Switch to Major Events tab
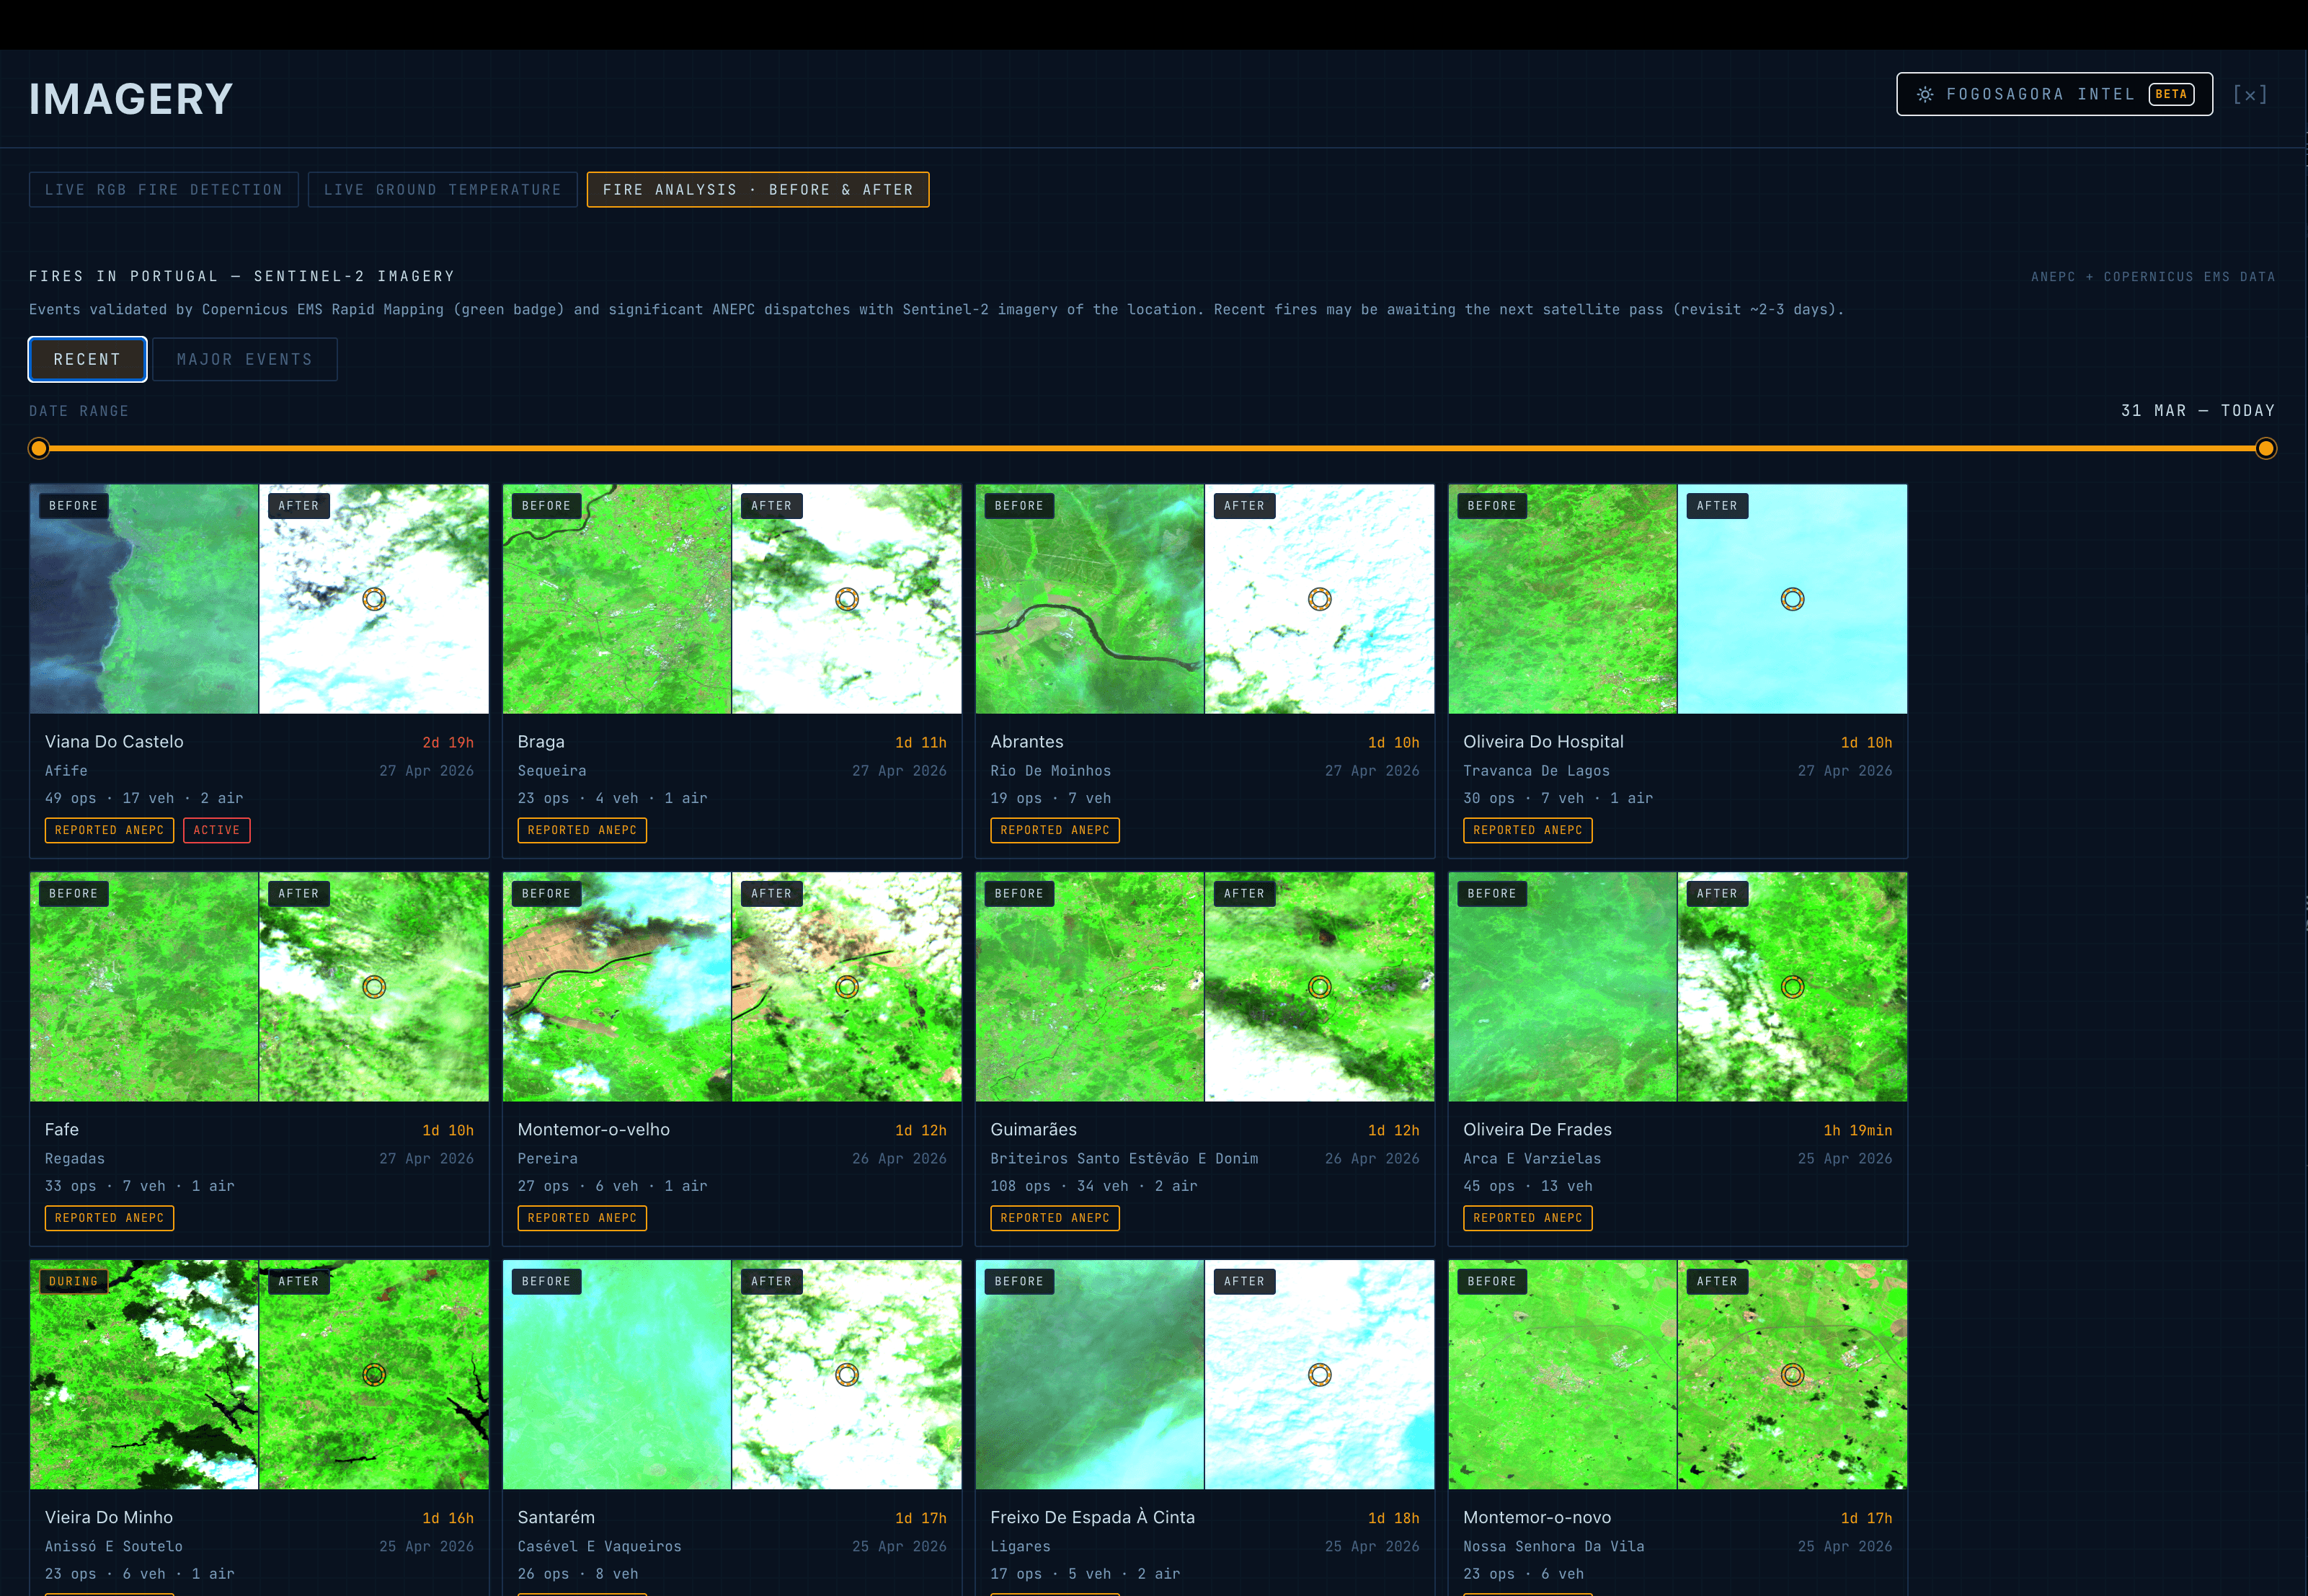This screenshot has height=1596, width=2308. (245, 359)
